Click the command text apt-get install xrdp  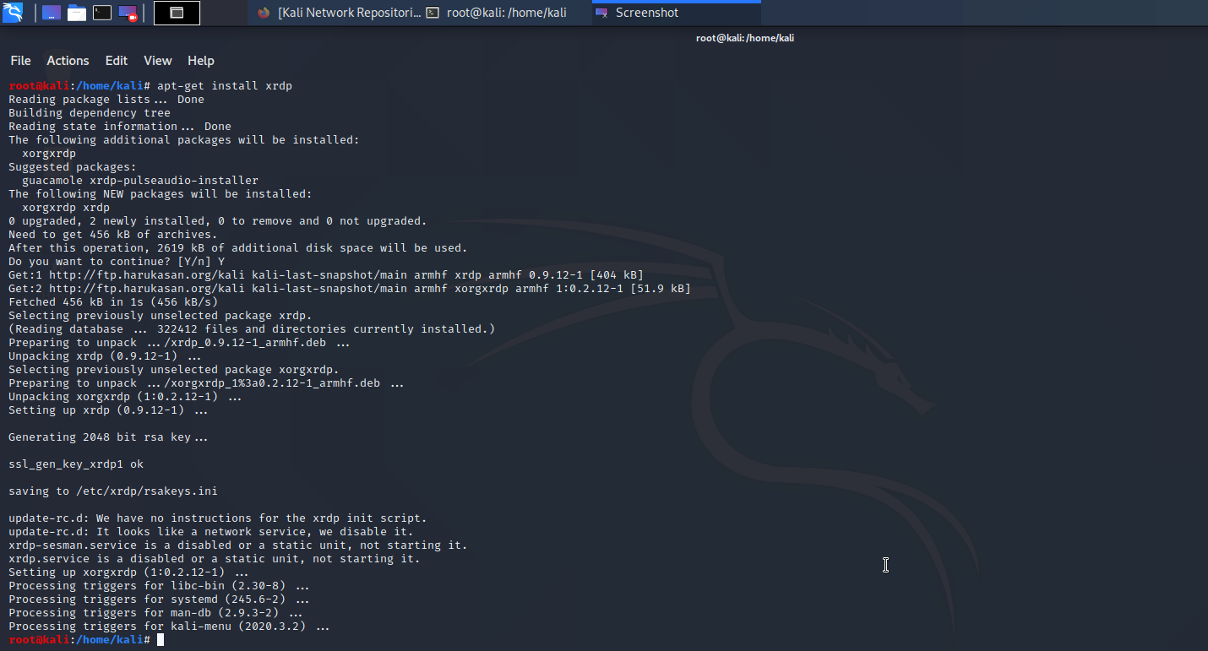[x=225, y=86]
